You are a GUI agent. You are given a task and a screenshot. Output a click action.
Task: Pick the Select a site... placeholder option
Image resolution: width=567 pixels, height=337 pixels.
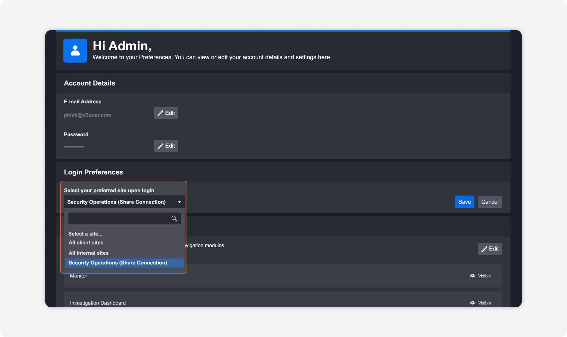click(85, 234)
